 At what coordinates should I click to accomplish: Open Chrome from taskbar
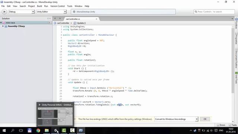tap(38, 131)
